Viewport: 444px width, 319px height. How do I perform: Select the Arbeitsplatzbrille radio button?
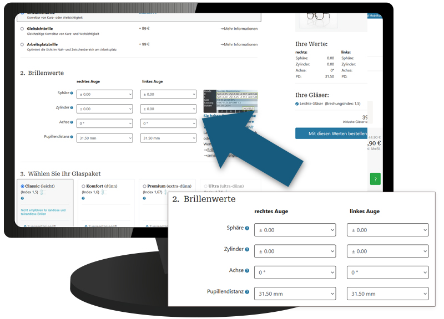pos(22,44)
